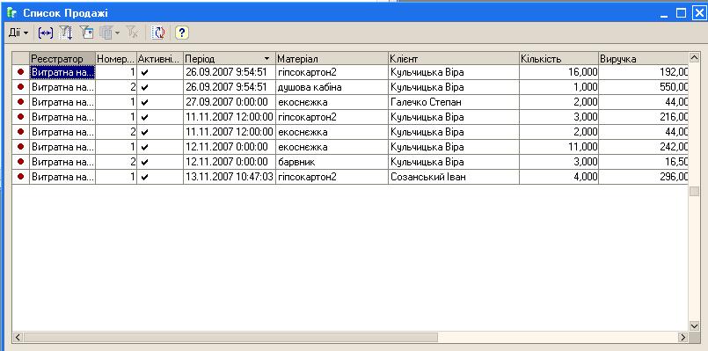Select the 242,00 revenue cell
This screenshot has width=708, height=351.
[643, 147]
